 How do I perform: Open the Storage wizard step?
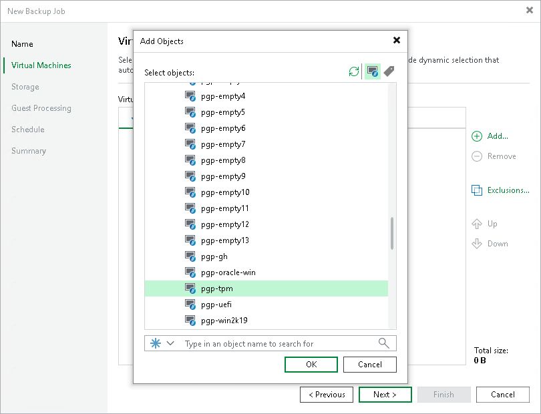pyautogui.click(x=25, y=87)
